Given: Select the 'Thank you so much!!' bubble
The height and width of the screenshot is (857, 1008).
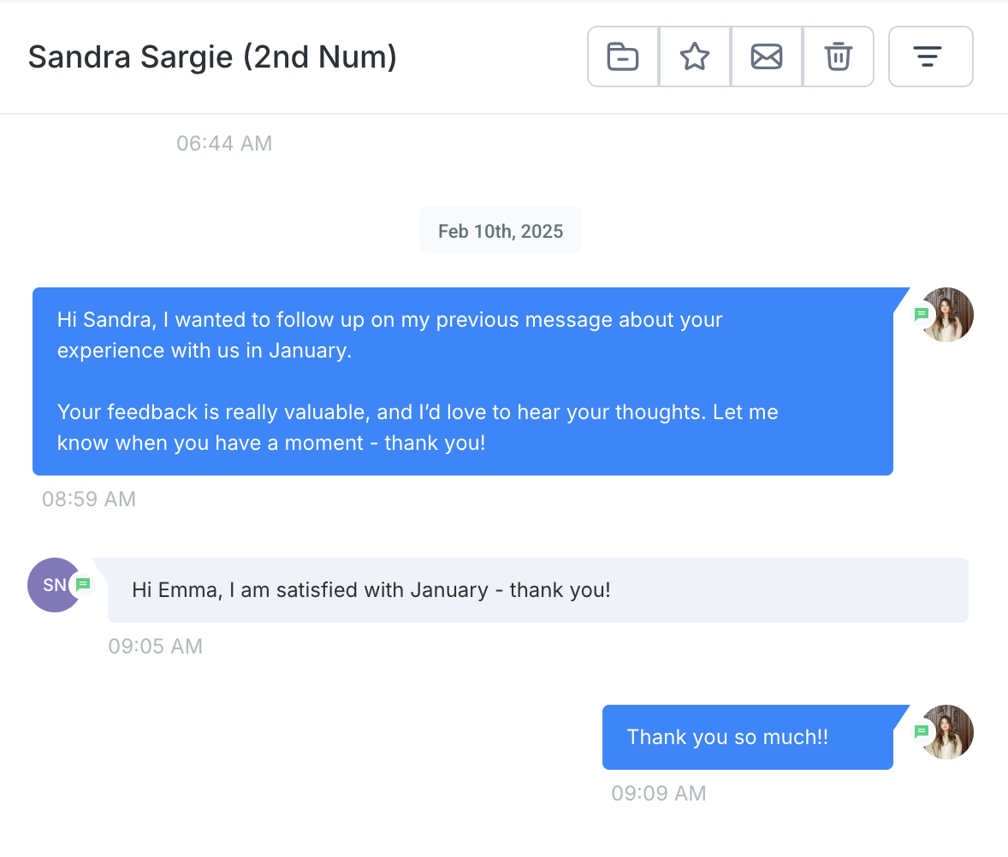Looking at the screenshot, I should pyautogui.click(x=747, y=737).
